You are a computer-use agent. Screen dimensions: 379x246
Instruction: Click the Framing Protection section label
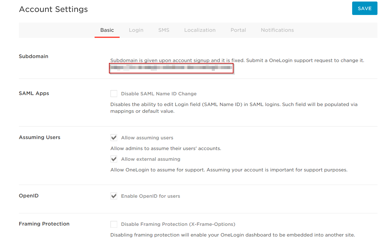(44, 224)
